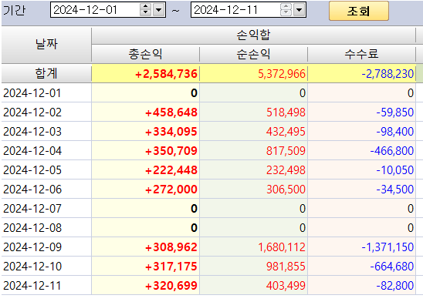Viewport: 423px width, 302px height.
Task: Increase the end date with up arrow
Action: tap(286, 7)
